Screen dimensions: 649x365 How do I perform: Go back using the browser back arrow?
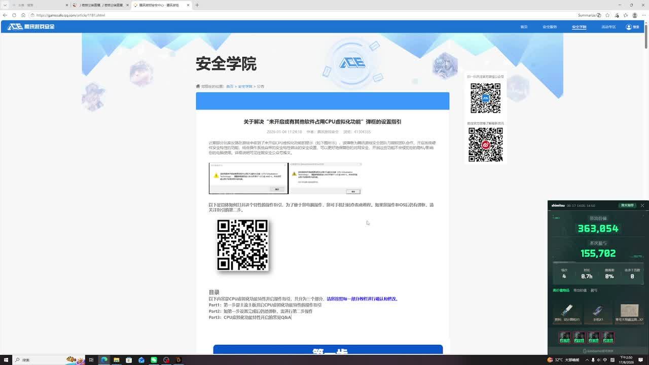pos(5,15)
